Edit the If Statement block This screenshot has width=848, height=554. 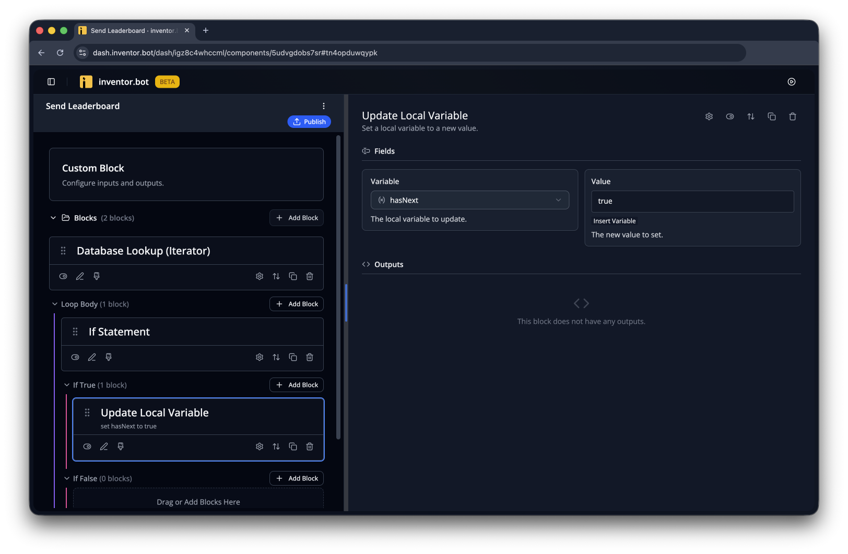click(x=92, y=357)
